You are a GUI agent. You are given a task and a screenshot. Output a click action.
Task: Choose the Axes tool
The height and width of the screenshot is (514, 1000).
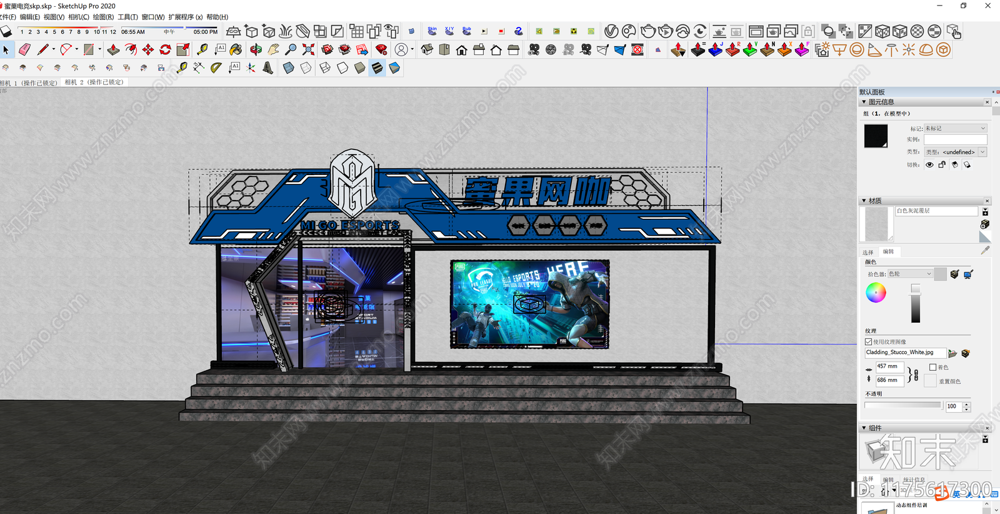(251, 68)
